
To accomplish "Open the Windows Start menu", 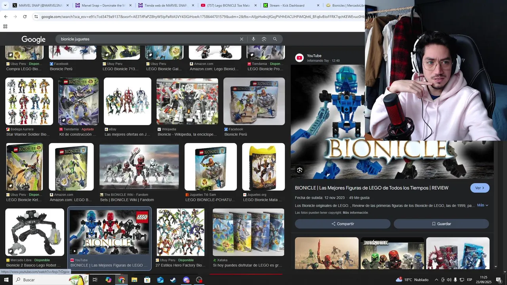I will (7, 280).
